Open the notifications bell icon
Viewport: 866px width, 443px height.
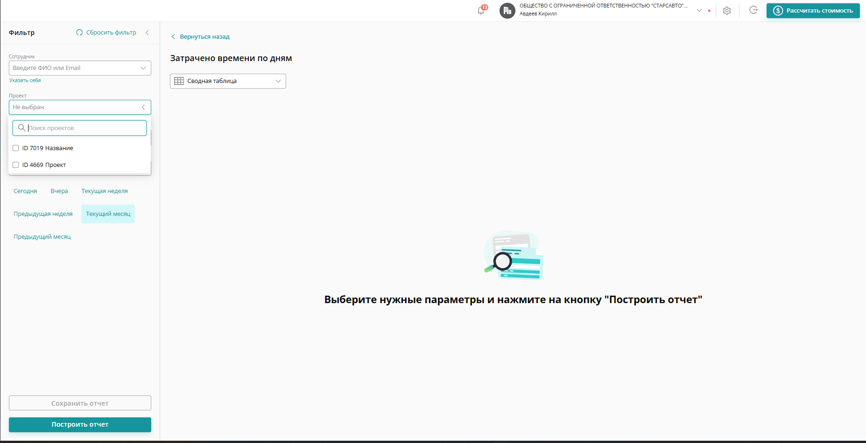click(x=480, y=10)
